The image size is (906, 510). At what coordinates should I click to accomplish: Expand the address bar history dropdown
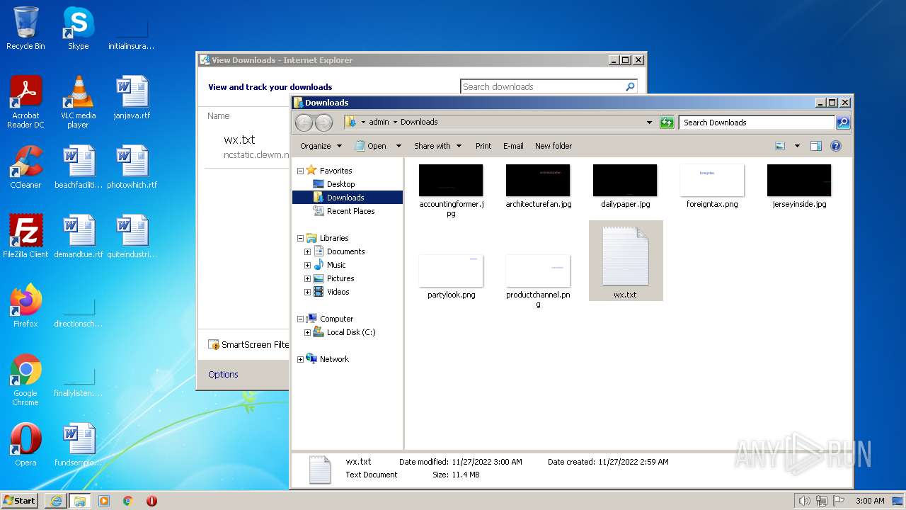(649, 123)
